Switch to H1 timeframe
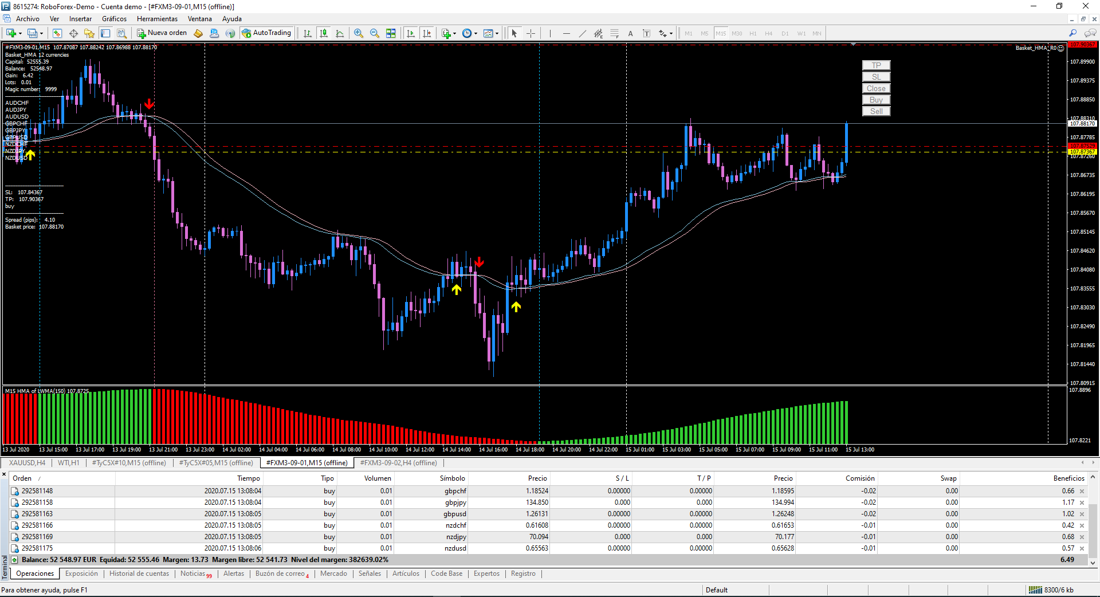This screenshot has height=597, width=1100. pyautogui.click(x=753, y=33)
